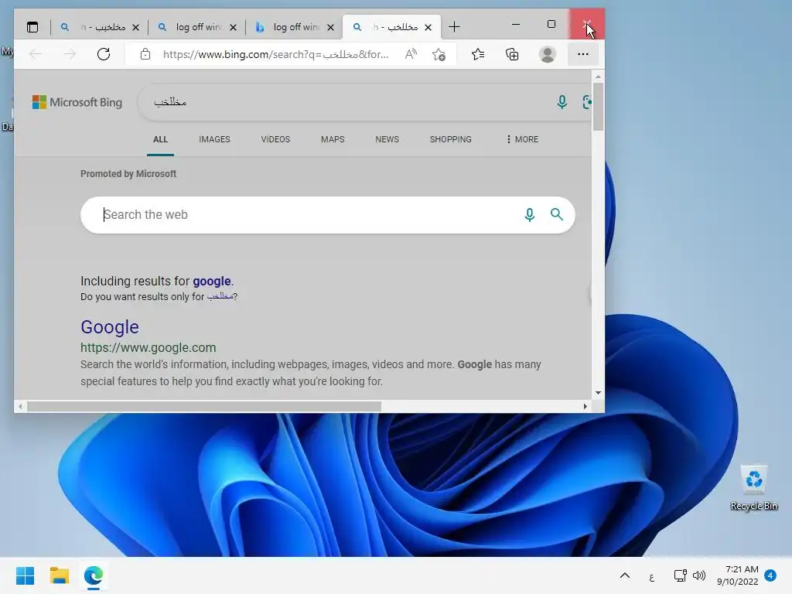This screenshot has height=594, width=792.
Task: Click the bold google suggestion link
Action: 212,281
